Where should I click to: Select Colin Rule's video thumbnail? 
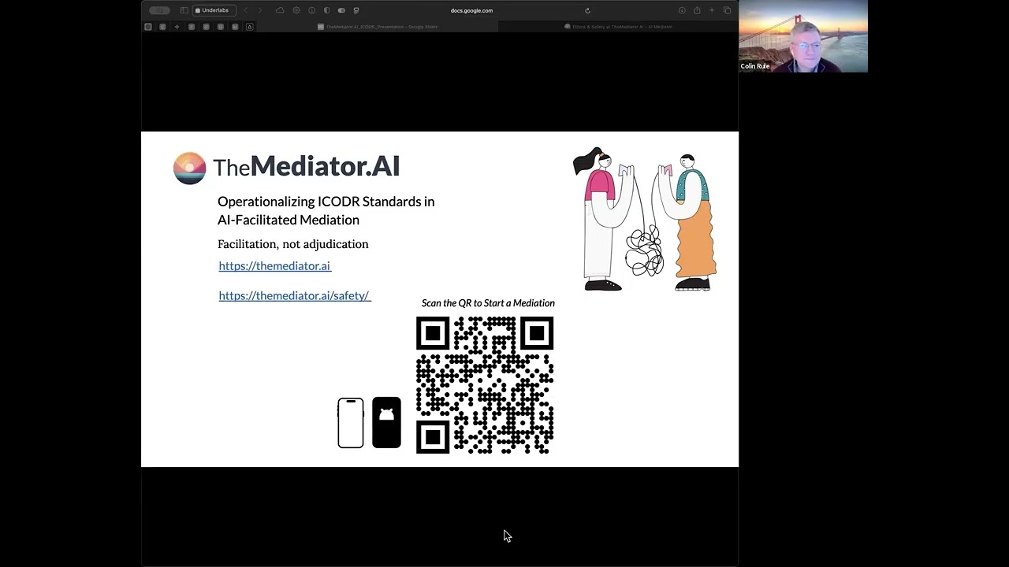pyautogui.click(x=803, y=36)
